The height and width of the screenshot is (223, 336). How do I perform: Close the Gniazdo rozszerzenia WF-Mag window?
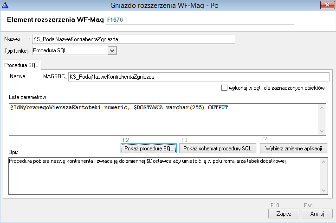pos(327,5)
